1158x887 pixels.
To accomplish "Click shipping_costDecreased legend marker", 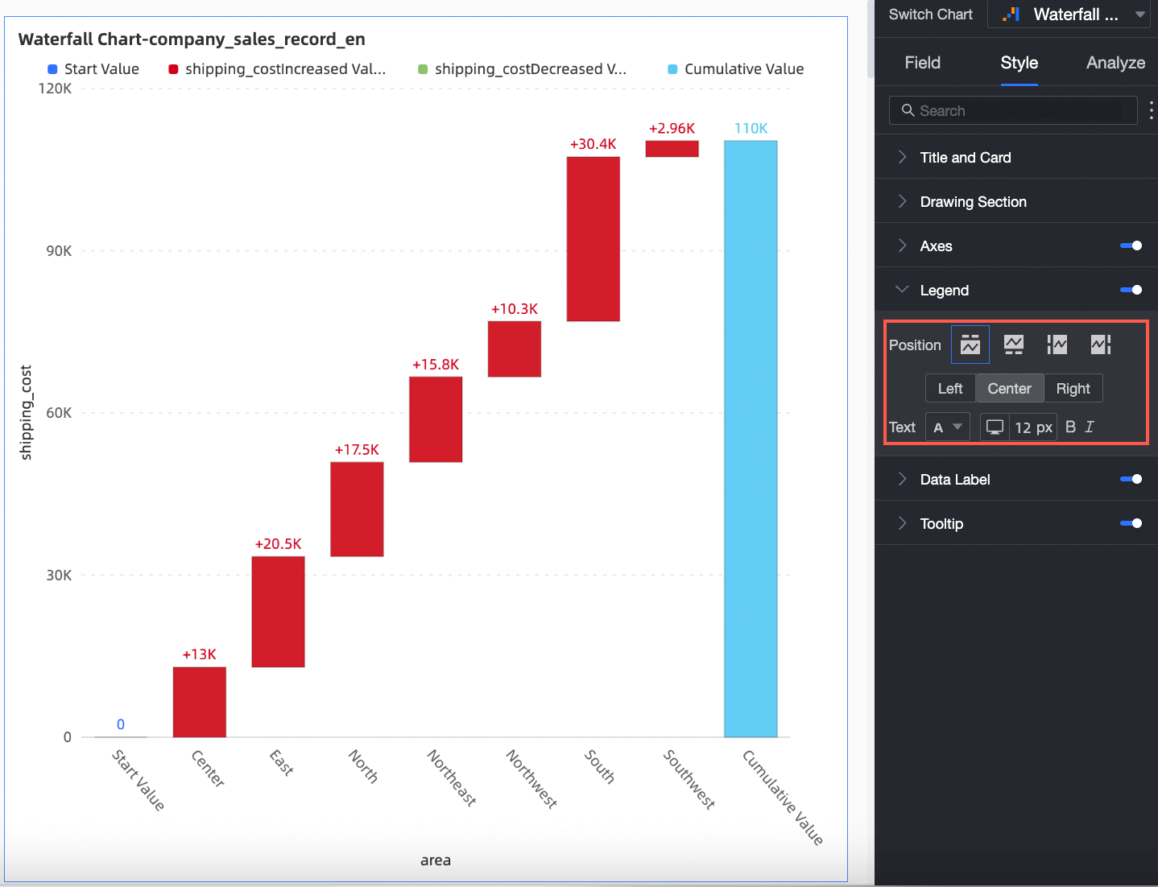I will tap(423, 69).
